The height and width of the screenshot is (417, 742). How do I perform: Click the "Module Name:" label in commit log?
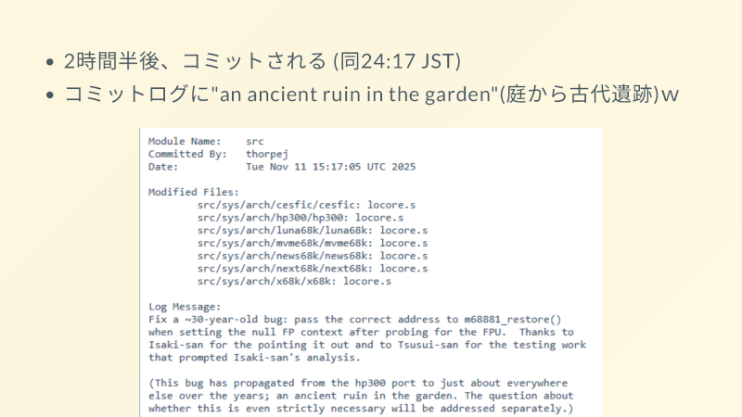(x=185, y=141)
